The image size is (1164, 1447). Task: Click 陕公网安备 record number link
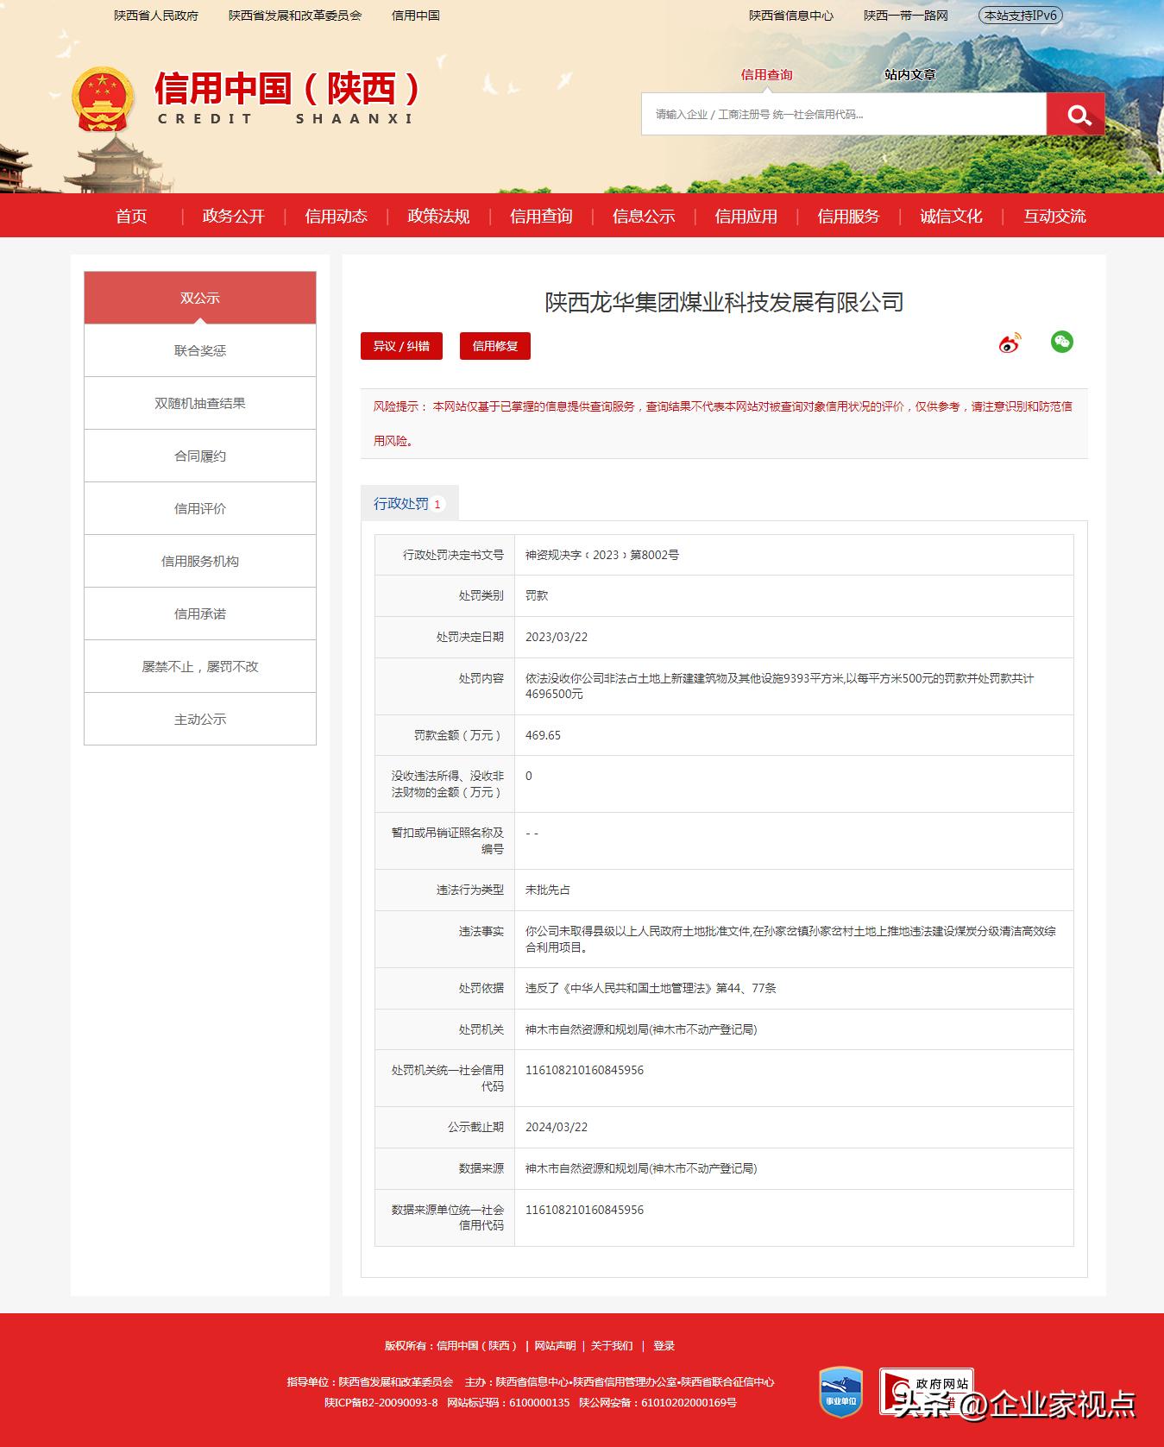pos(658,1402)
